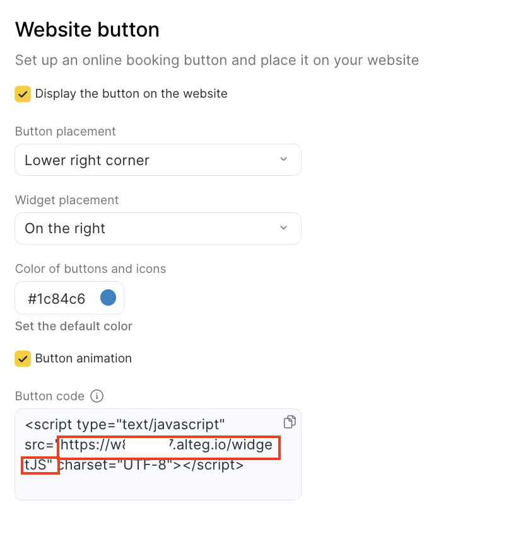The width and height of the screenshot is (511, 537).
Task: Click the Button placement field label
Action: point(66,132)
